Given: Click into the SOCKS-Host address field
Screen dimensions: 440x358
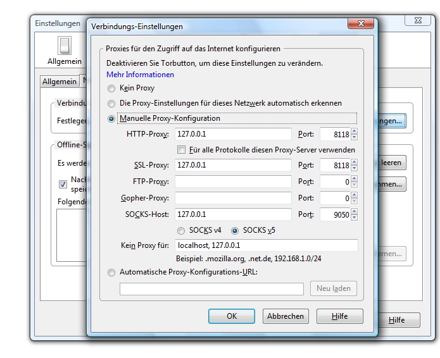Looking at the screenshot, I should (x=233, y=214).
